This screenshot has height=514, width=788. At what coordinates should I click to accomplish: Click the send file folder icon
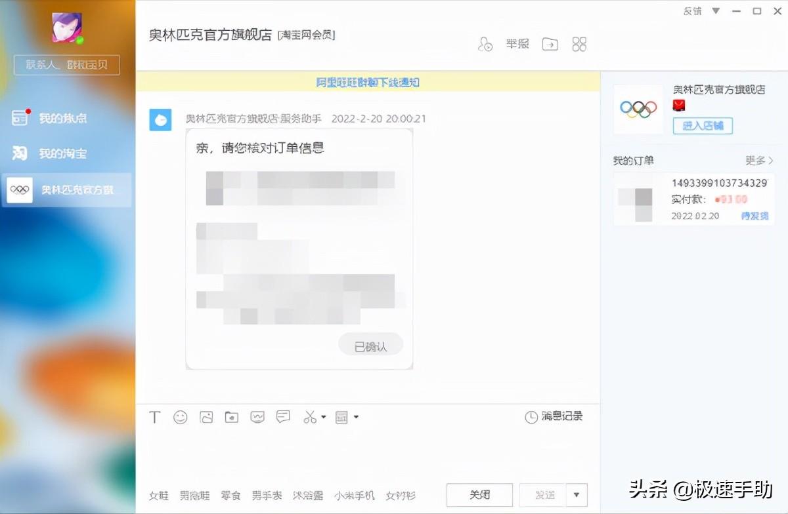click(x=231, y=417)
